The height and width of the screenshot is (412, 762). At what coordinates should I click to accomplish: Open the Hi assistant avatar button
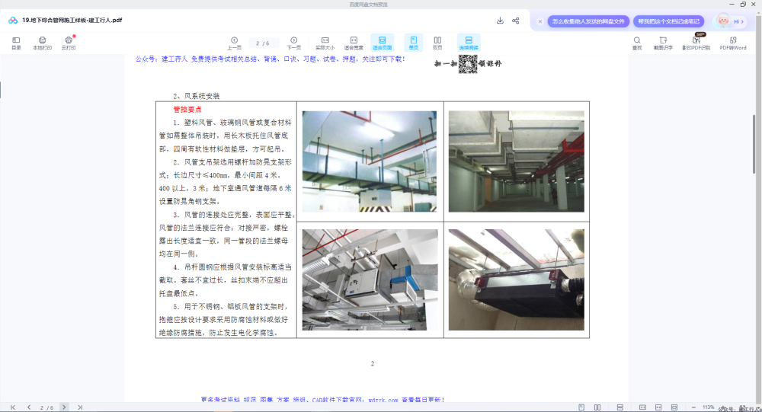coord(730,21)
